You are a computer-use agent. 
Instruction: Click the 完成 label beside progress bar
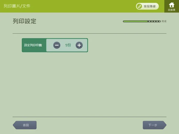(x=164, y=21)
